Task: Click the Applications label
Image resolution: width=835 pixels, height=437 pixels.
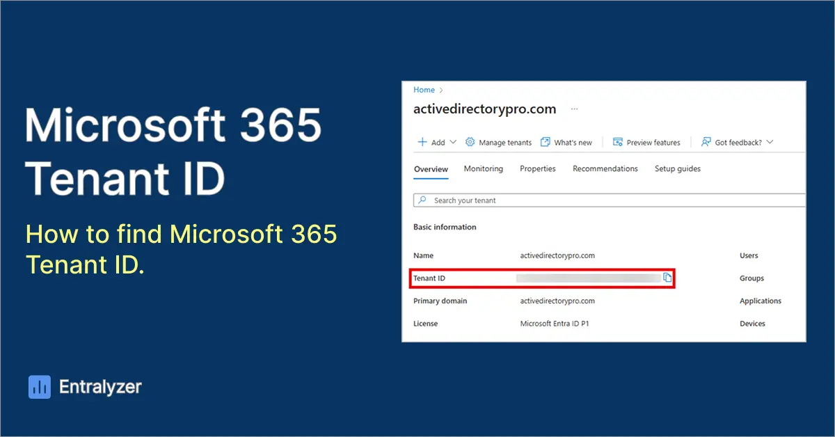Action: (x=761, y=301)
